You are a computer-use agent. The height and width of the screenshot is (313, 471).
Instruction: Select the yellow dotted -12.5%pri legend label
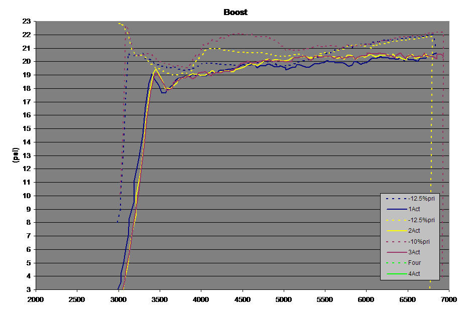coord(421,220)
